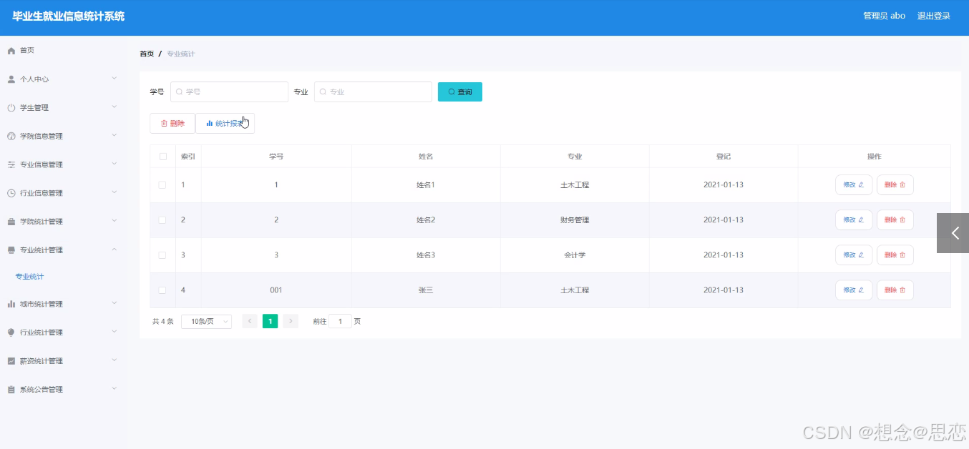Collapse the 专业统计管理 menu chevron
The height and width of the screenshot is (449, 969).
tap(115, 249)
